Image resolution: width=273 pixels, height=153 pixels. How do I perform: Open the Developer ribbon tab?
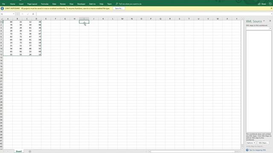point(81,4)
